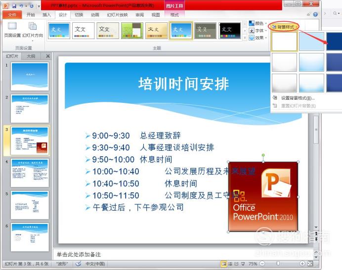
Task: Select slide 4 thumbnail in pane
Action: pos(30,173)
